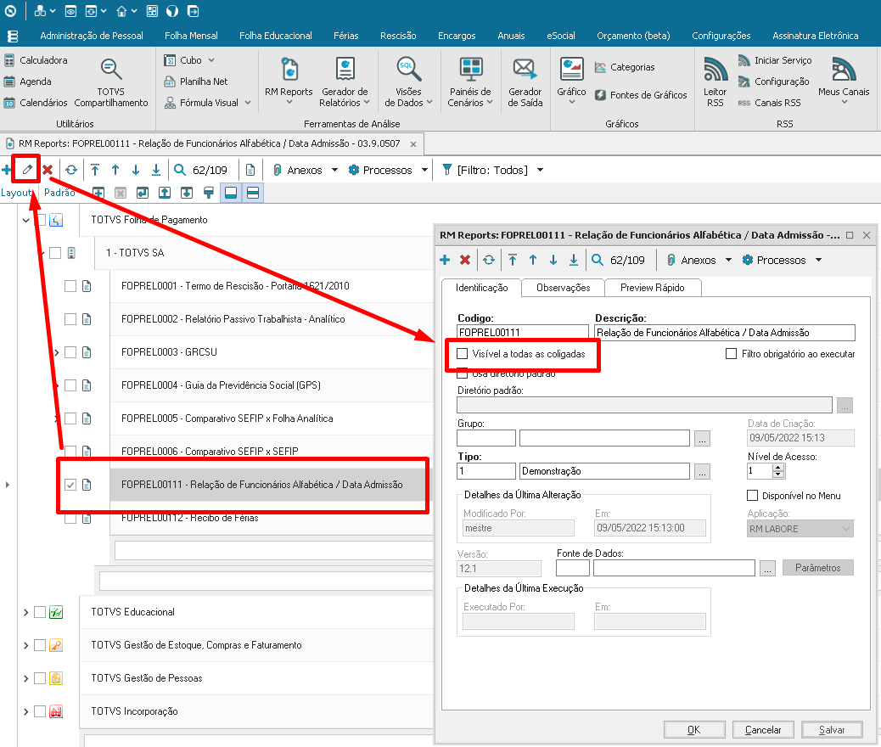Switch to the Preview Rápido tab
This screenshot has width=881, height=747.
(x=653, y=287)
